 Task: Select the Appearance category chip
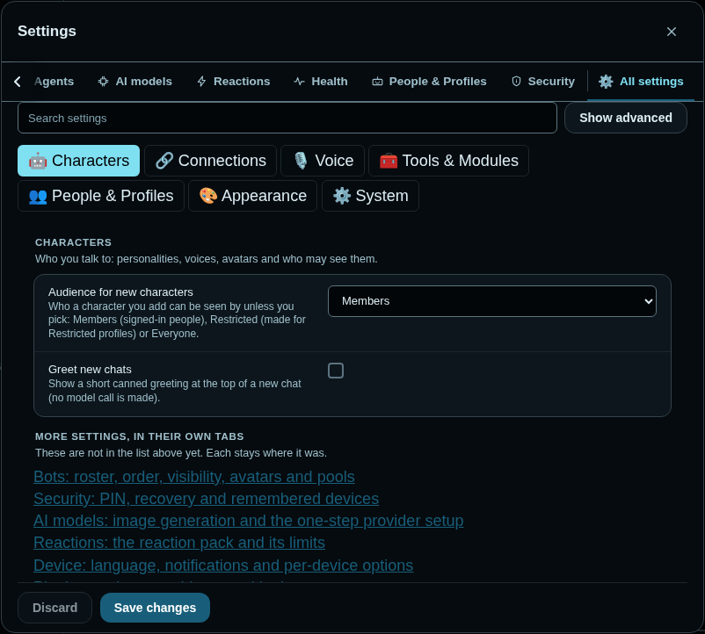252,196
